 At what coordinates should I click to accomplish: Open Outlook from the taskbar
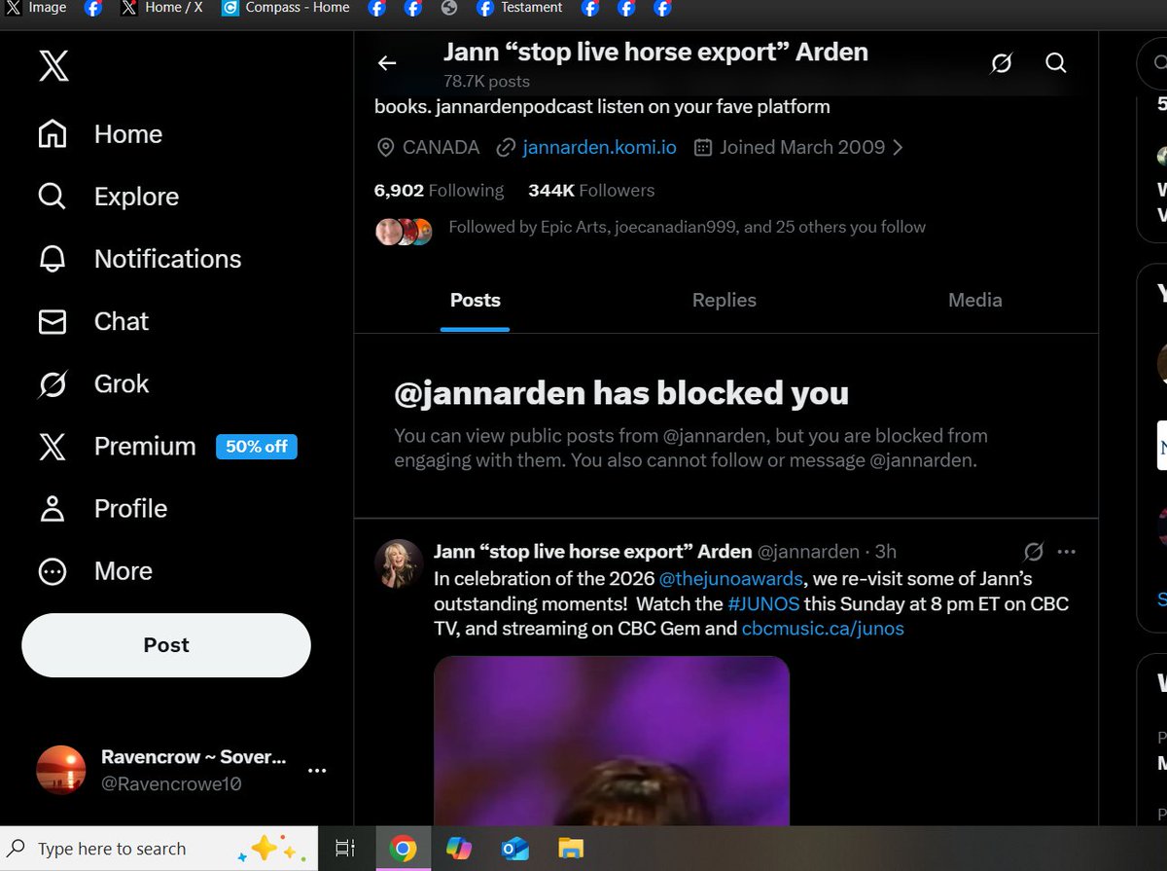pos(514,849)
